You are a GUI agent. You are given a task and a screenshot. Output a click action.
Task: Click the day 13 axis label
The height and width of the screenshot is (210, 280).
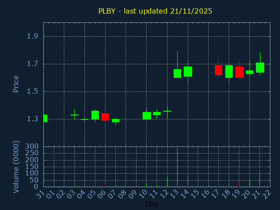[x=175, y=194]
